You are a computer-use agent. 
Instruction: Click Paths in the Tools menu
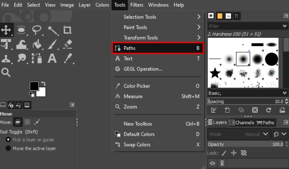pyautogui.click(x=157, y=48)
